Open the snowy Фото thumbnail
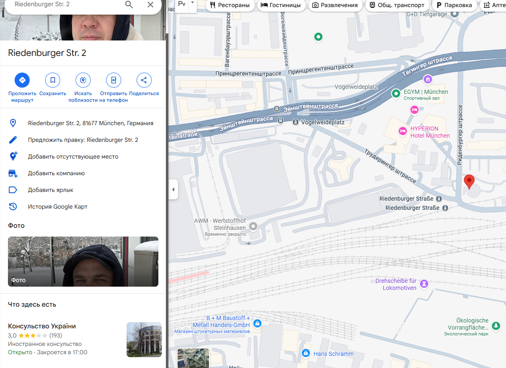 (x=83, y=262)
